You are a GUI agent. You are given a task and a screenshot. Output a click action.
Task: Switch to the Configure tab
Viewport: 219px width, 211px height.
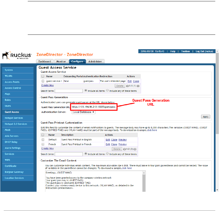(77, 62)
